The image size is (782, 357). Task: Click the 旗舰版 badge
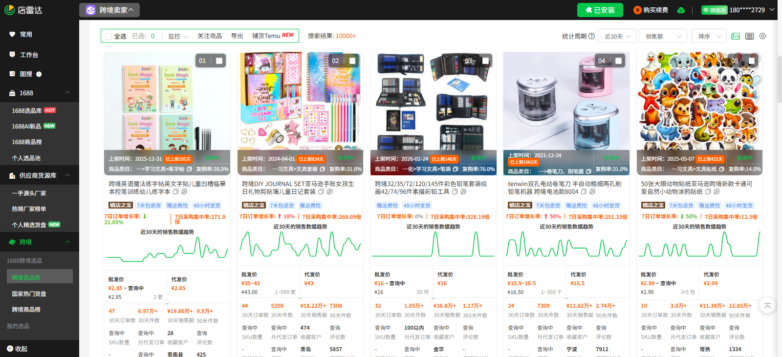click(x=714, y=10)
